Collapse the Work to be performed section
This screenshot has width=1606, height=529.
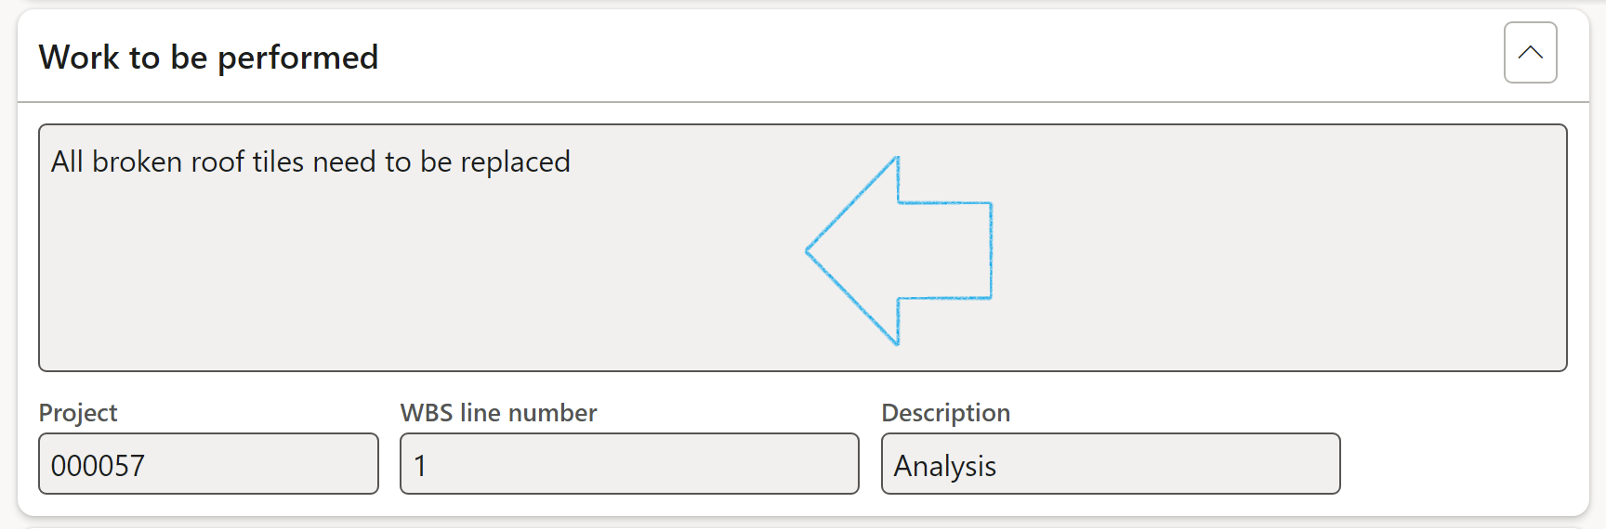tap(1530, 53)
